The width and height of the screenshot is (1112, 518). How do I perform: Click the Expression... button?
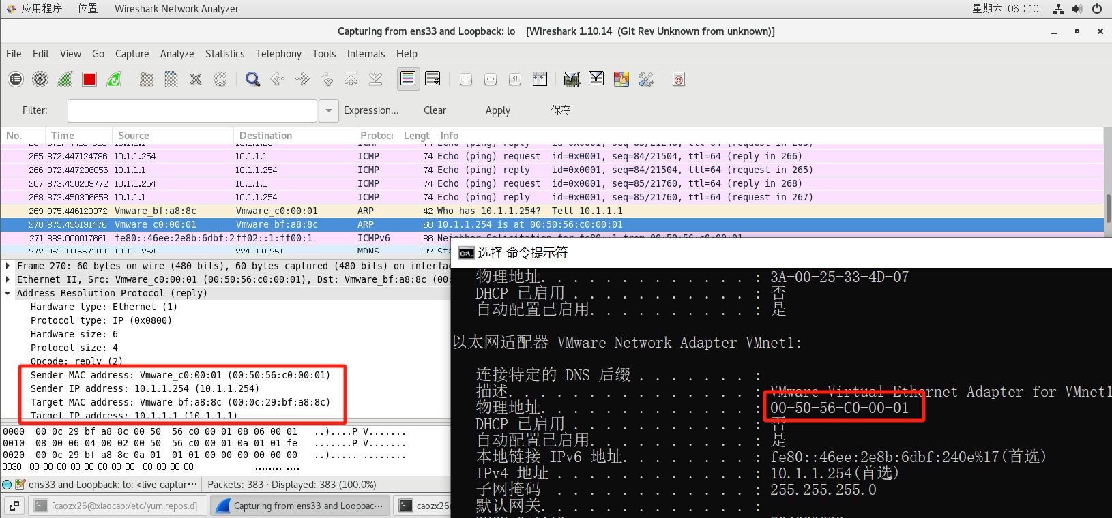coord(371,110)
